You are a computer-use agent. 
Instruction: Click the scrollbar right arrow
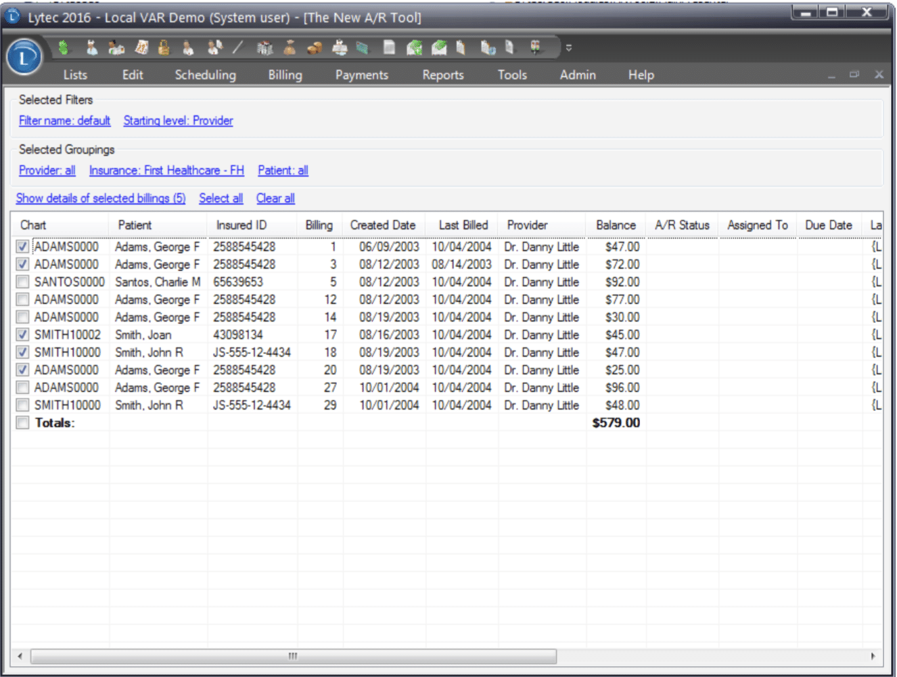pyautogui.click(x=873, y=656)
